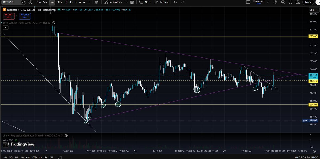320x159 pixels.
Task: Switch to the 1m timeframe
Action: [x=39, y=2]
